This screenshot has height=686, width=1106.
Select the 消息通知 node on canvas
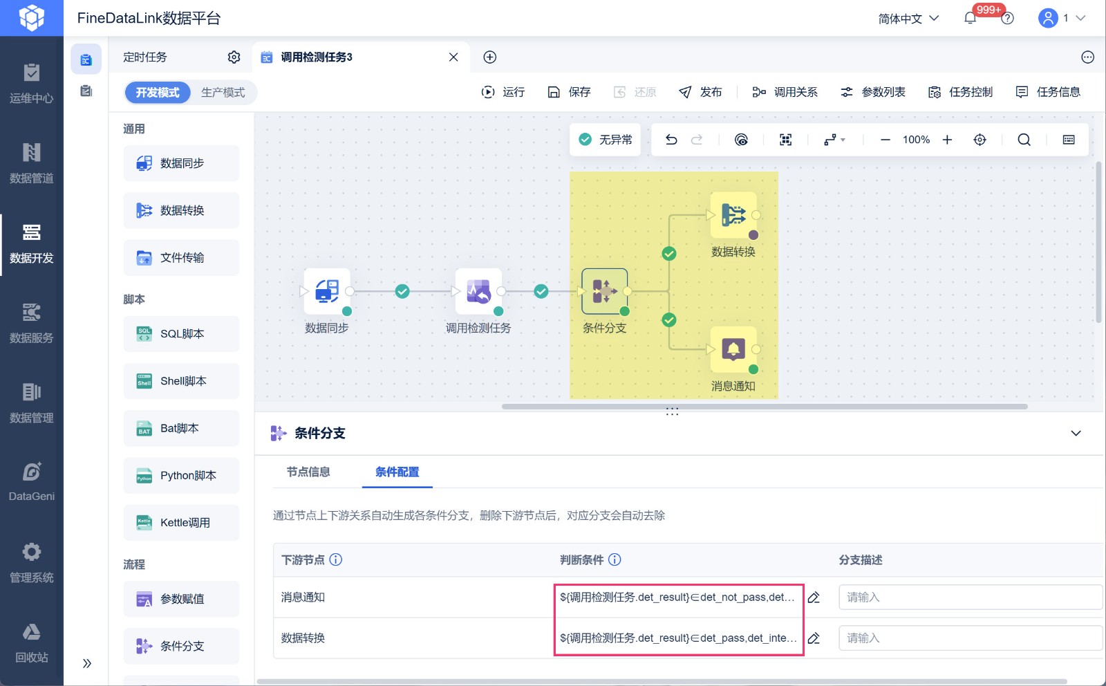click(733, 349)
